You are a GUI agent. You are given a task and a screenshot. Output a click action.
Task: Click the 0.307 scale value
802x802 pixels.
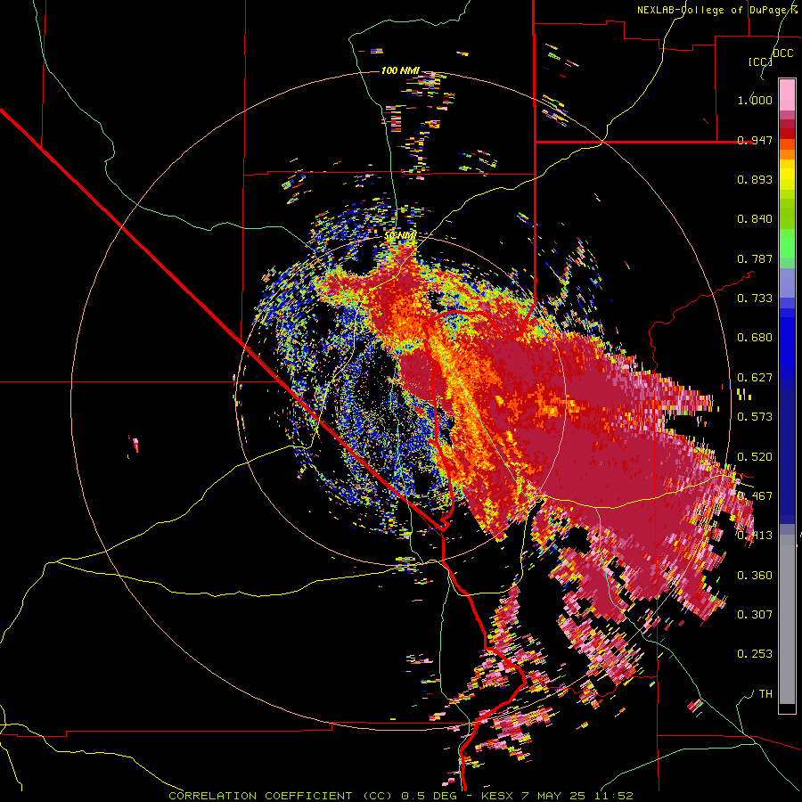click(755, 615)
